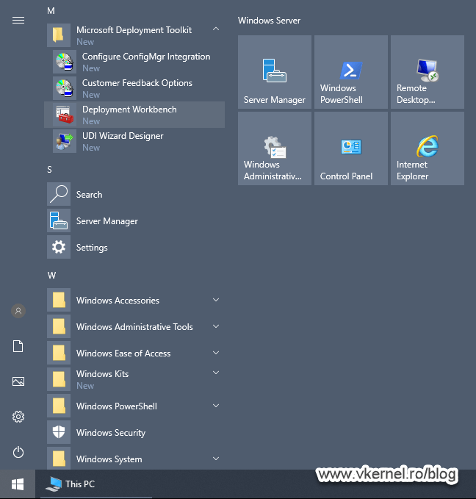The width and height of the screenshot is (476, 499).
Task: Click the Windows Security label
Action: tap(111, 433)
